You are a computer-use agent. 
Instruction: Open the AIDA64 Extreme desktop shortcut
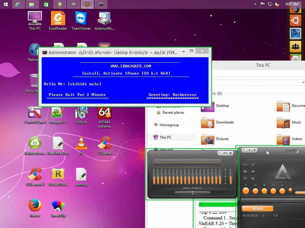[x=105, y=118]
